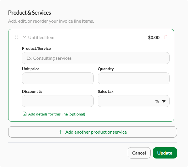Select the Untitled item title text
The width and height of the screenshot is (188, 167).
tap(41, 38)
